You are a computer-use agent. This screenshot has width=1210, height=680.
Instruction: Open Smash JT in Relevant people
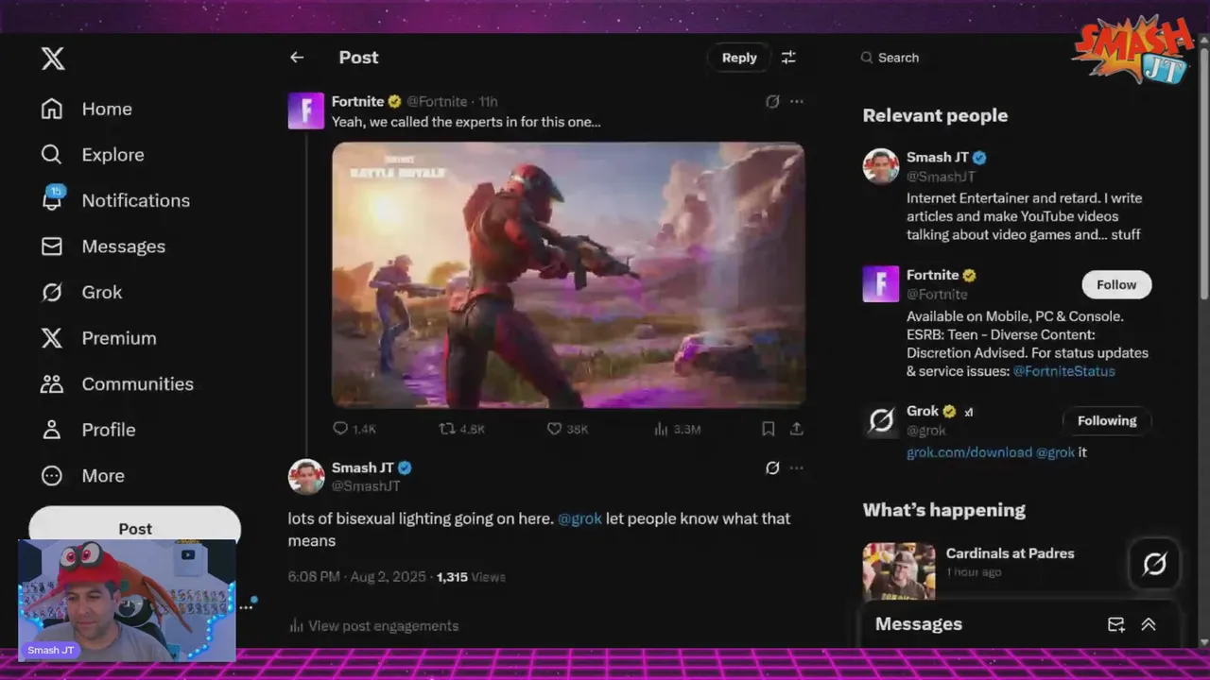pyautogui.click(x=937, y=158)
